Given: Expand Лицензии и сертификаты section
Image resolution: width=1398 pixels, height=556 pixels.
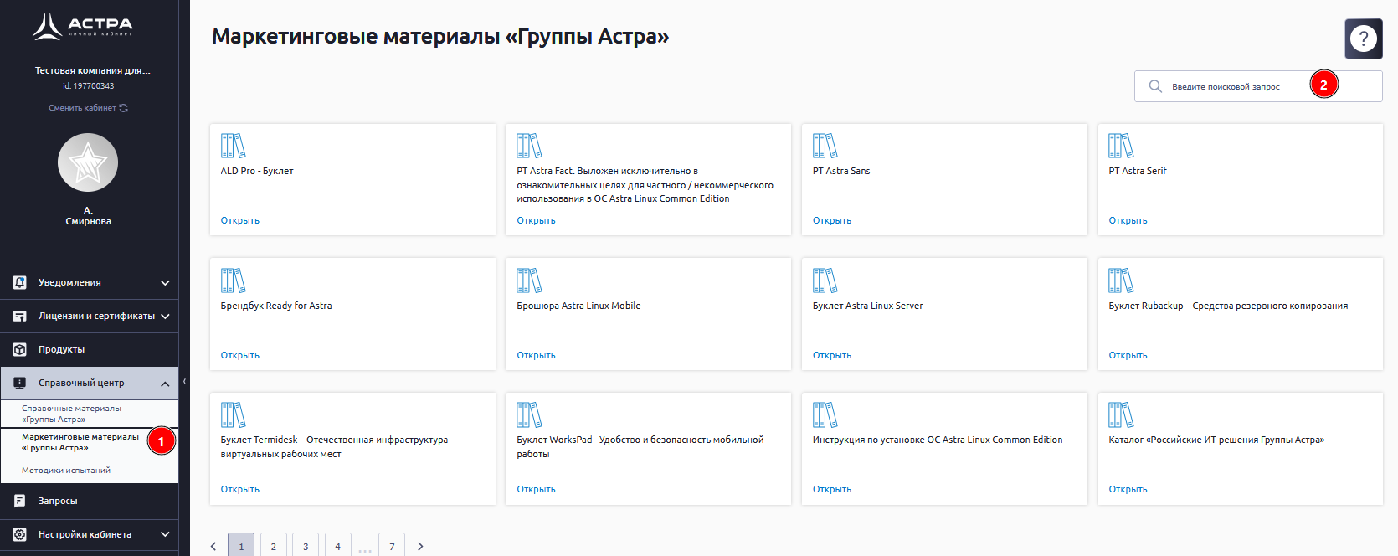Looking at the screenshot, I should [165, 317].
